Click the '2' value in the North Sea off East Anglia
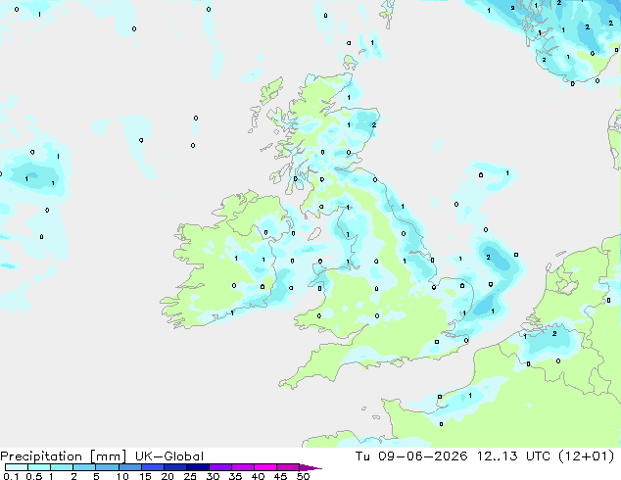621x480 pixels. point(489,258)
